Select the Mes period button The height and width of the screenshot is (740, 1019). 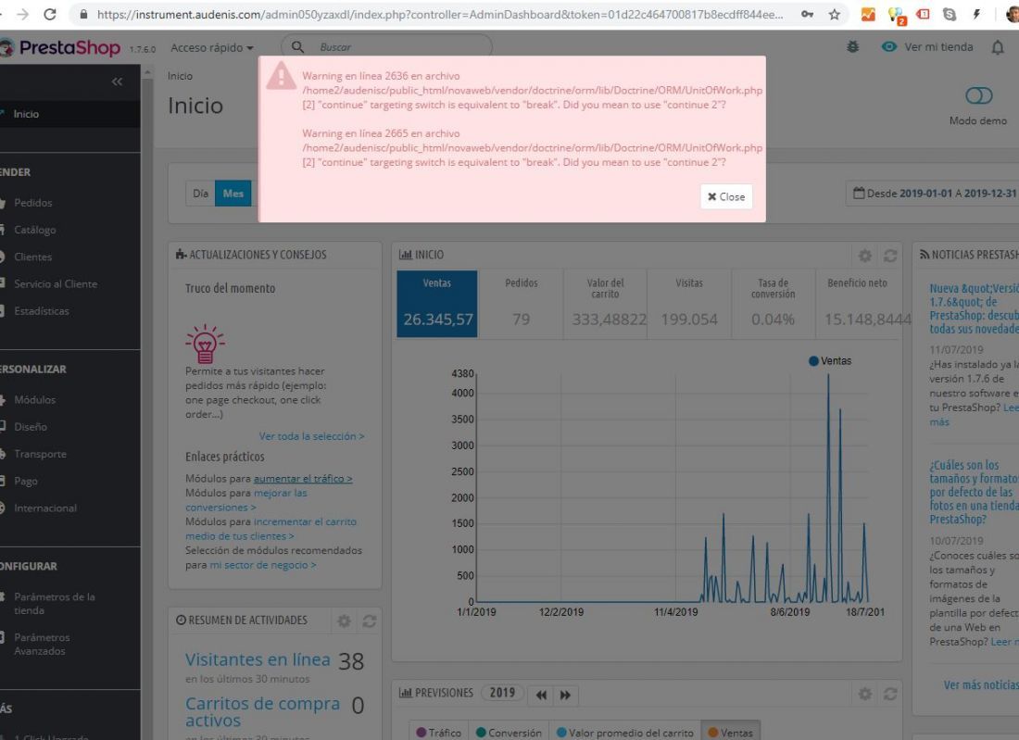click(x=233, y=194)
